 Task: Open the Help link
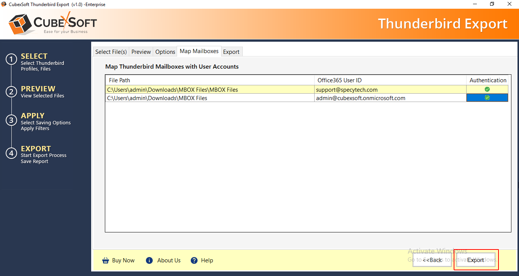[207, 260]
